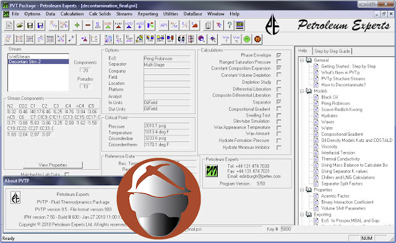Enable Constant Volume Depletion checkbox
Screen dimensions: 396x243
coord(279,75)
